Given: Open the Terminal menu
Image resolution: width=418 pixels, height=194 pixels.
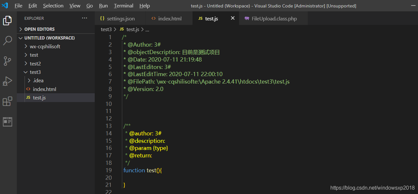Looking at the screenshot, I should coord(123,6).
